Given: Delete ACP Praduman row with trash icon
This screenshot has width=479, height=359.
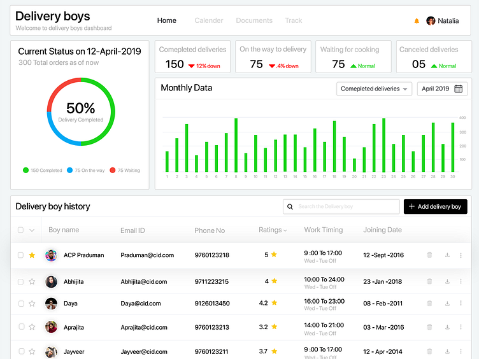Looking at the screenshot, I should click(429, 255).
